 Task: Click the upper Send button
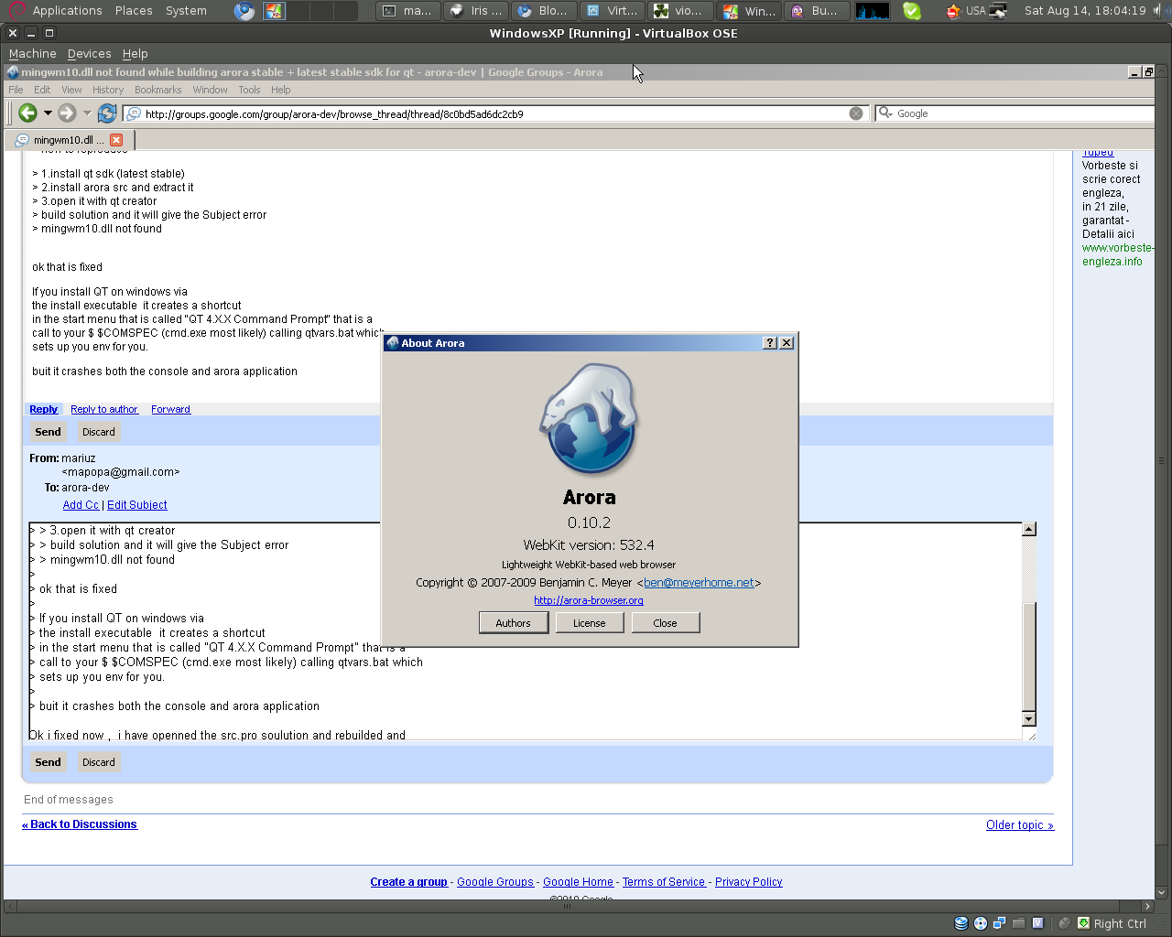(48, 432)
